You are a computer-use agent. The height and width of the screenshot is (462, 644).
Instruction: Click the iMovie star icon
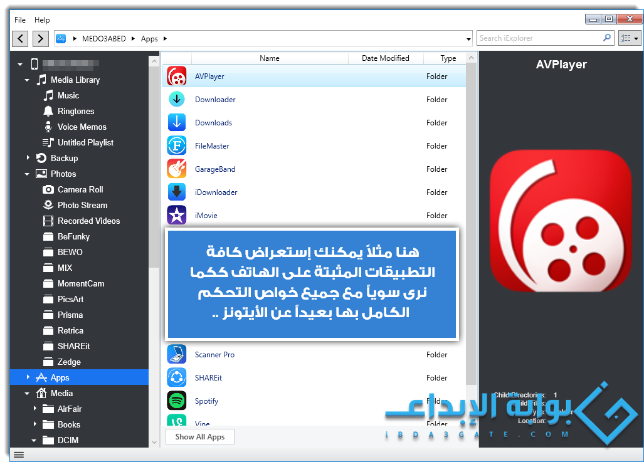[x=177, y=215]
